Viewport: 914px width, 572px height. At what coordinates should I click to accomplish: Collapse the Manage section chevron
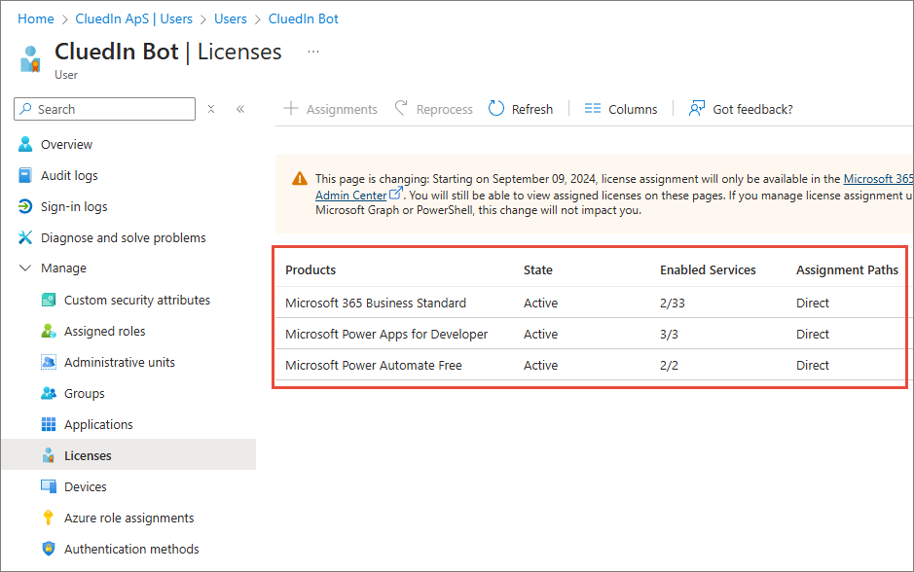point(25,268)
